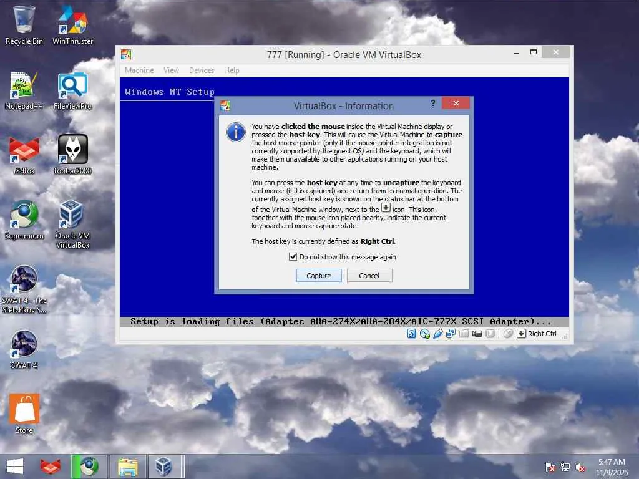The height and width of the screenshot is (479, 639).
Task: Click the help question mark in dialog title
Action: (x=433, y=104)
